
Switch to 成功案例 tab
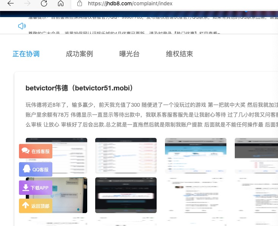pyautogui.click(x=79, y=54)
